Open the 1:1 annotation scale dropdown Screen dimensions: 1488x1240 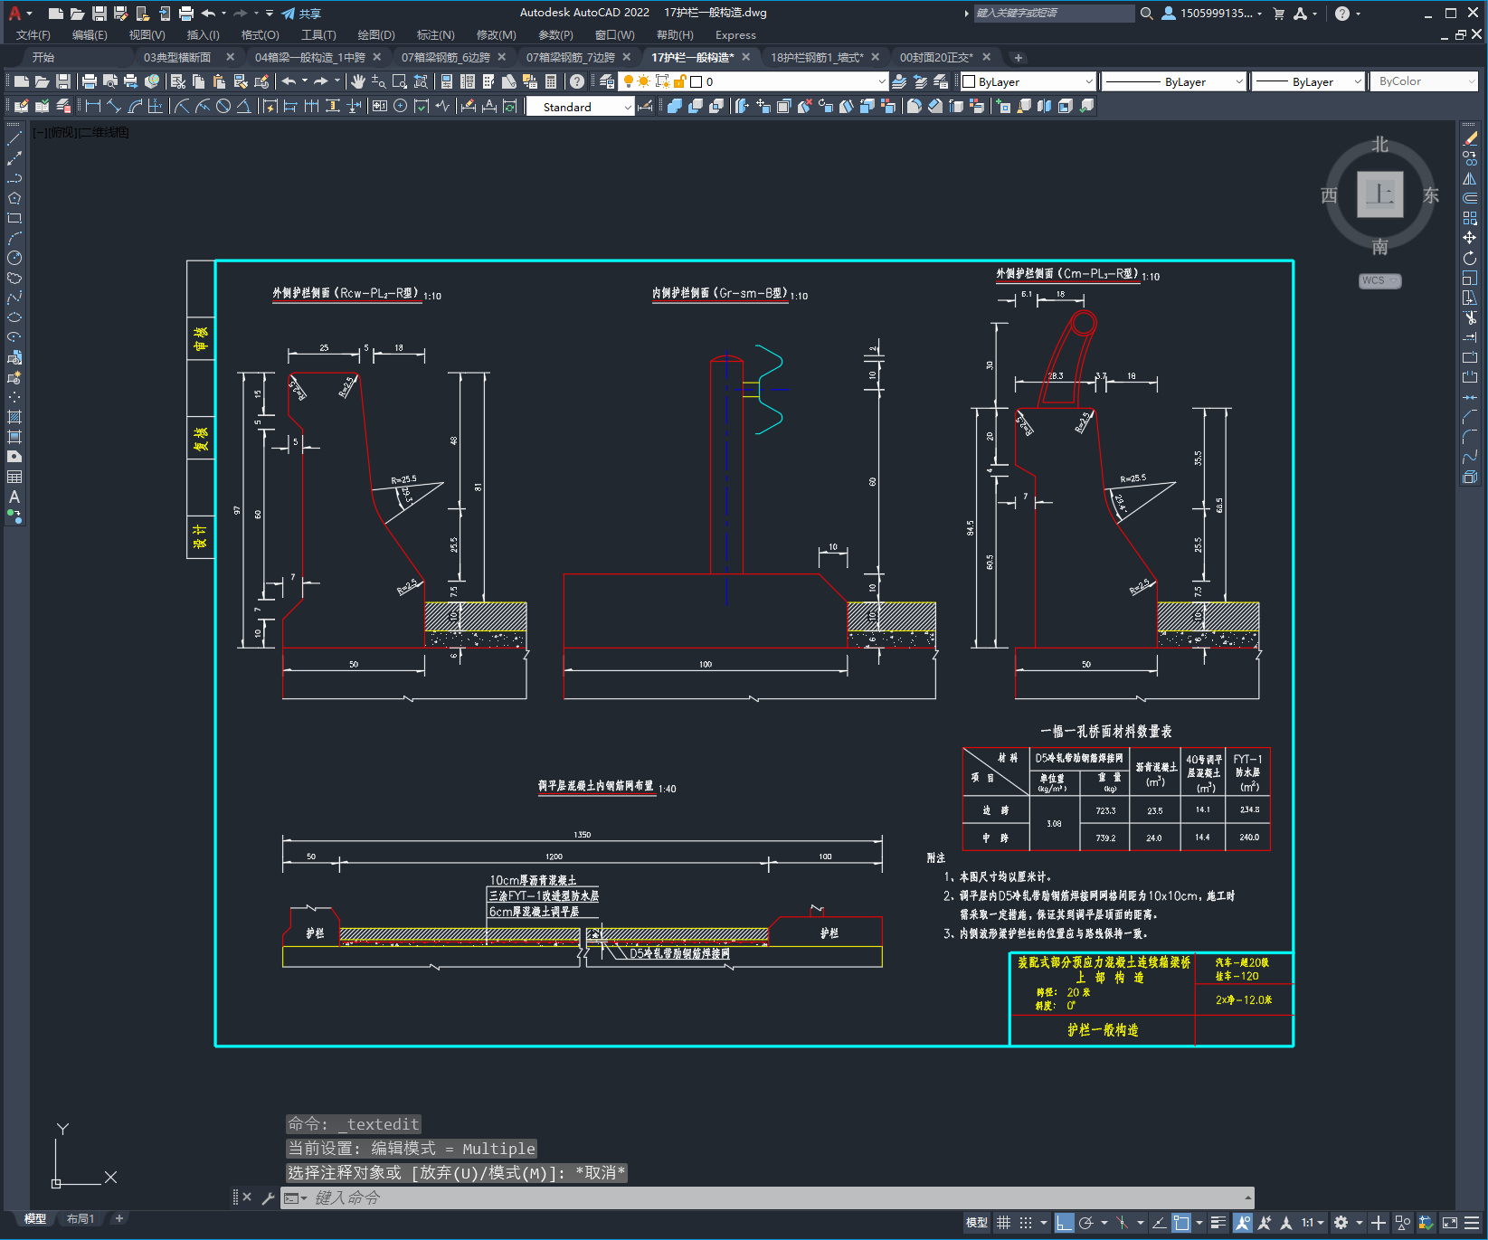pyautogui.click(x=1313, y=1223)
